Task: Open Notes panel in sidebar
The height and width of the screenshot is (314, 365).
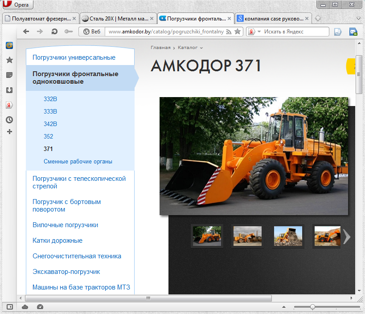Action: click(9, 75)
